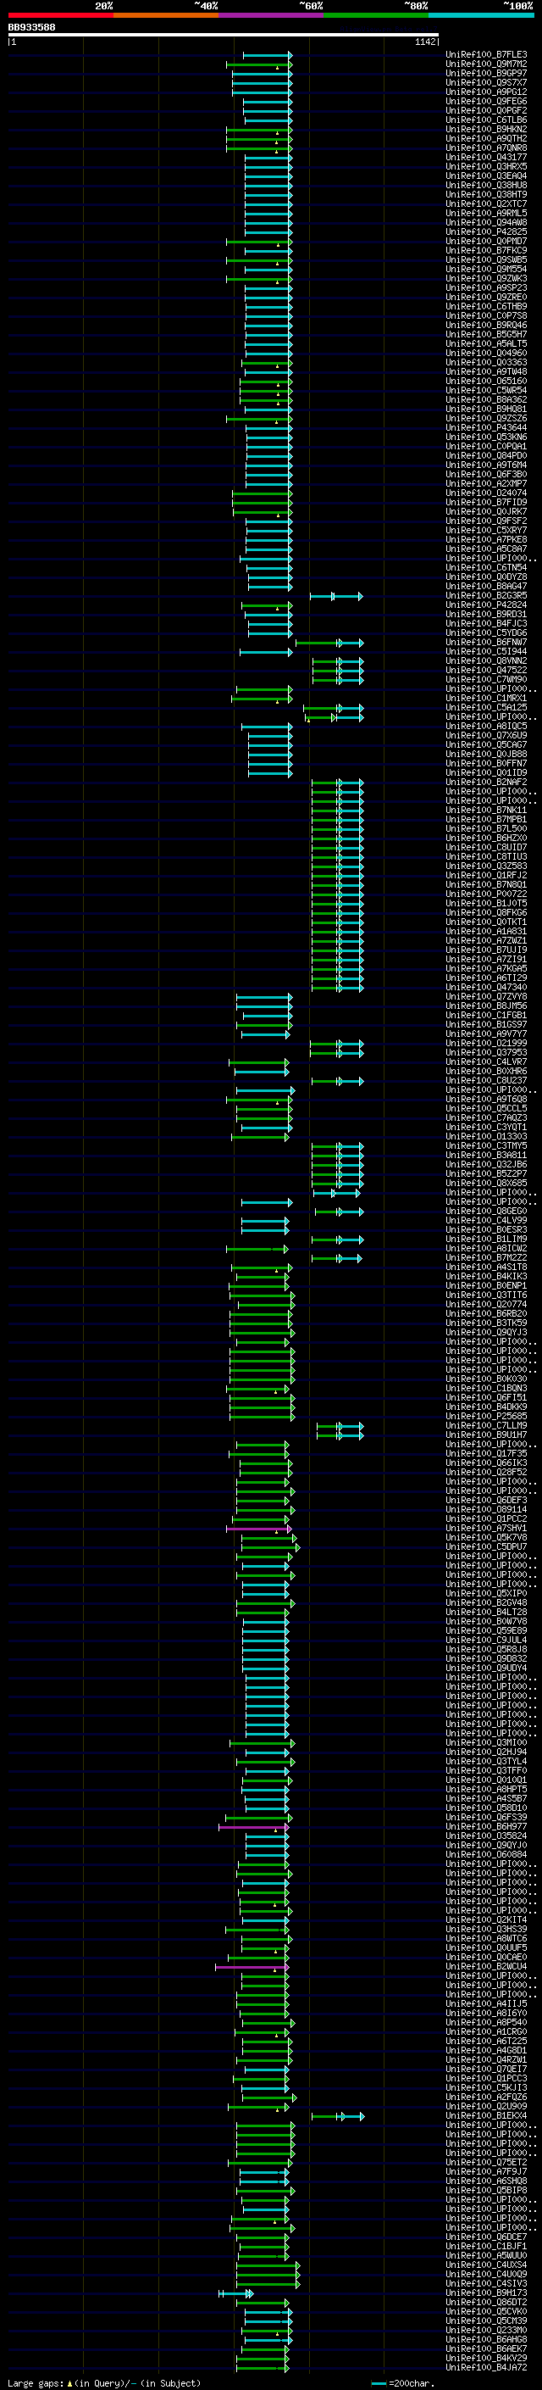Select the UniRef100_B9H173 label
This screenshot has height=2390, width=542.
point(486,2293)
